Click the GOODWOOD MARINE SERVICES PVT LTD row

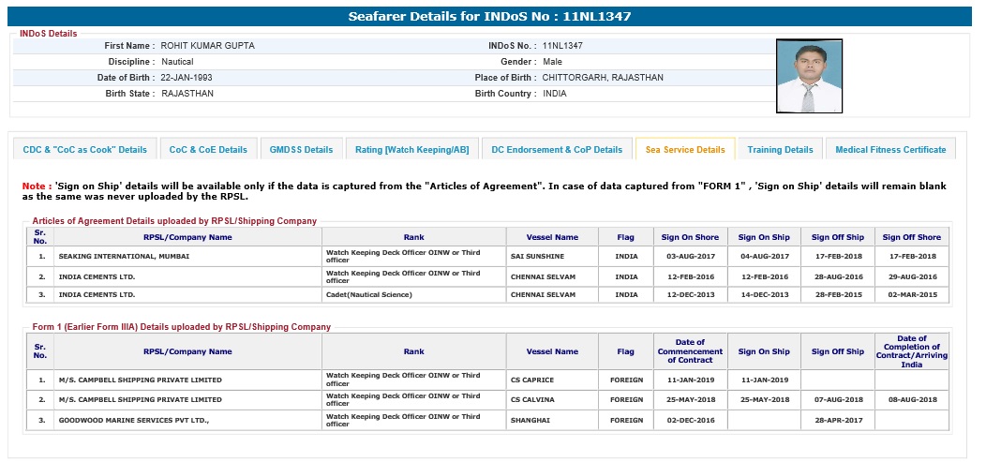(187, 421)
